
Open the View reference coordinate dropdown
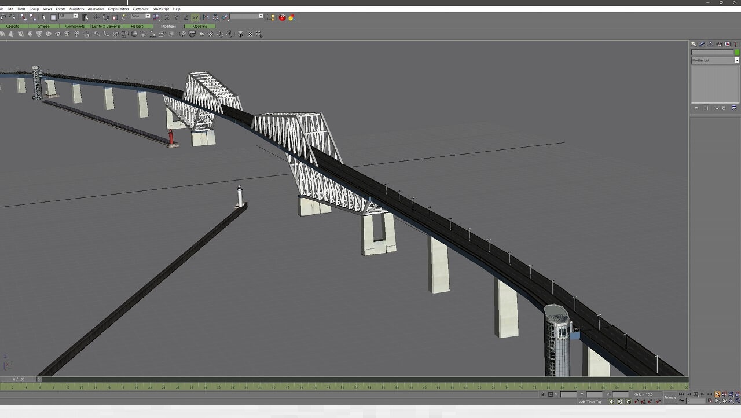pos(141,16)
